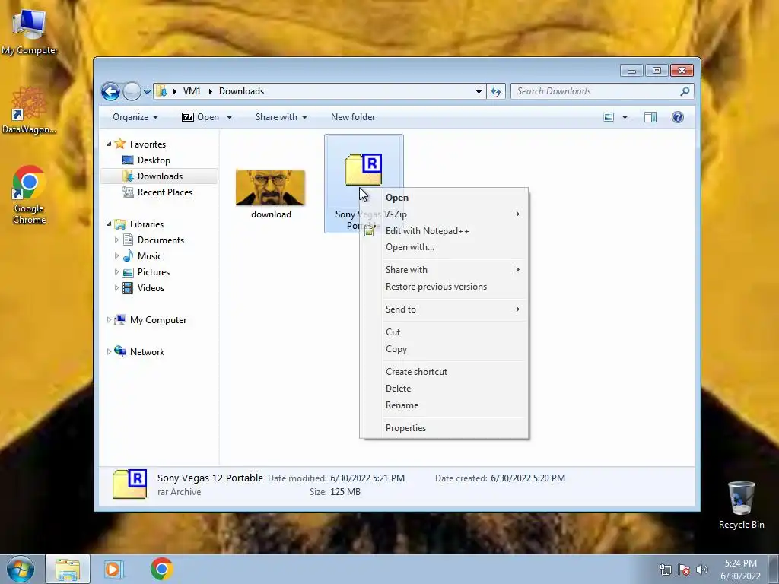Click the 7z Open toolbar button
The image size is (779, 584).
pyautogui.click(x=201, y=117)
